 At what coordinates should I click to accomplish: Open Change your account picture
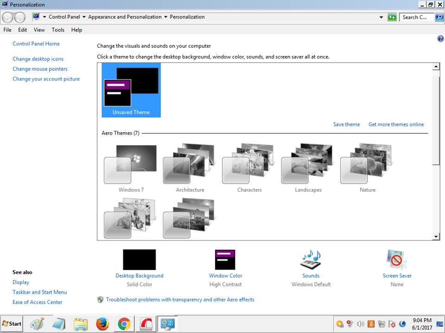point(46,79)
